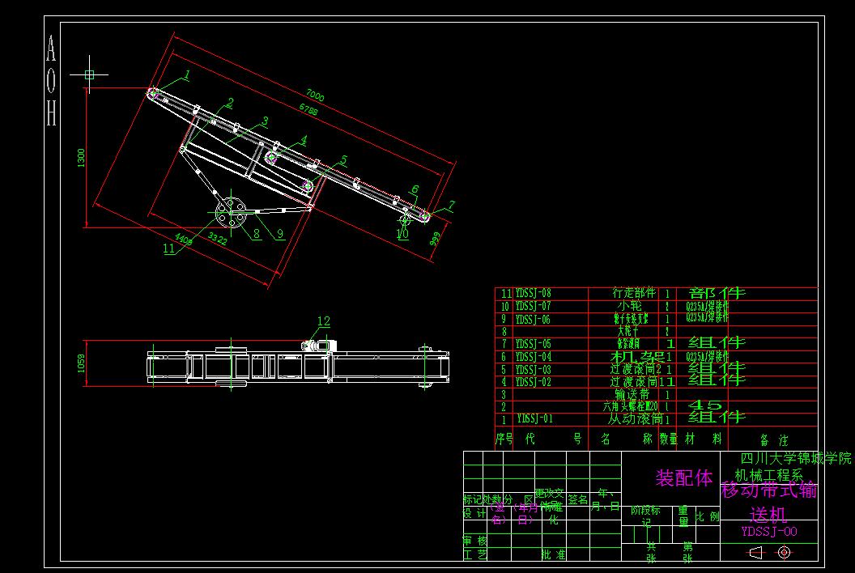This screenshot has width=855, height=573.
Task: Click balloon callout number 8 near flange
Action: click(255, 233)
